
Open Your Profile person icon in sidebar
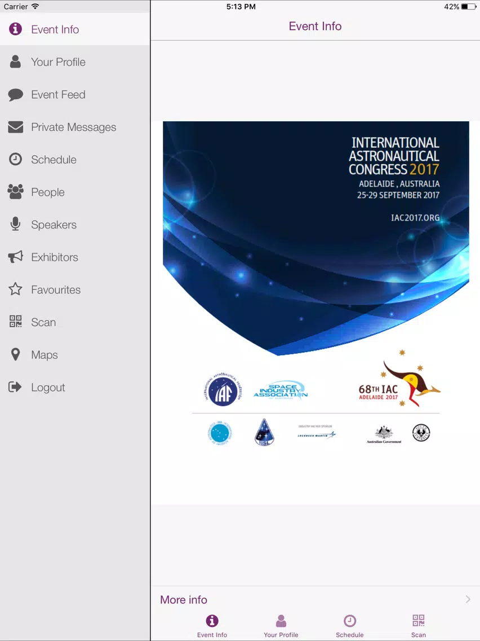click(x=16, y=62)
